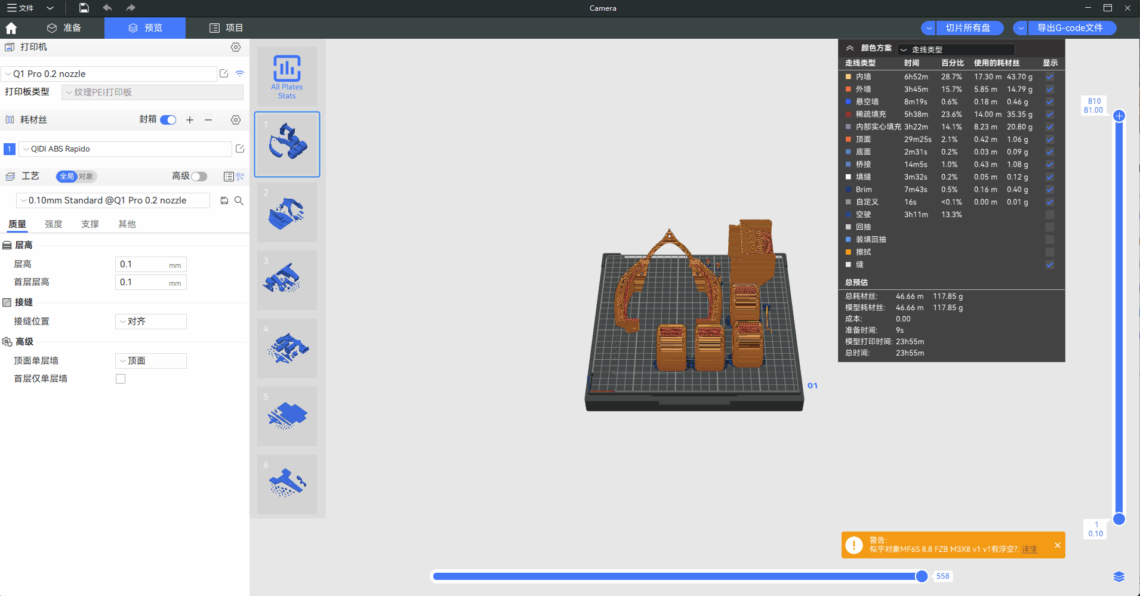
Task: Expand the 走线类型 color scheme dropdown
Action: pos(956,50)
